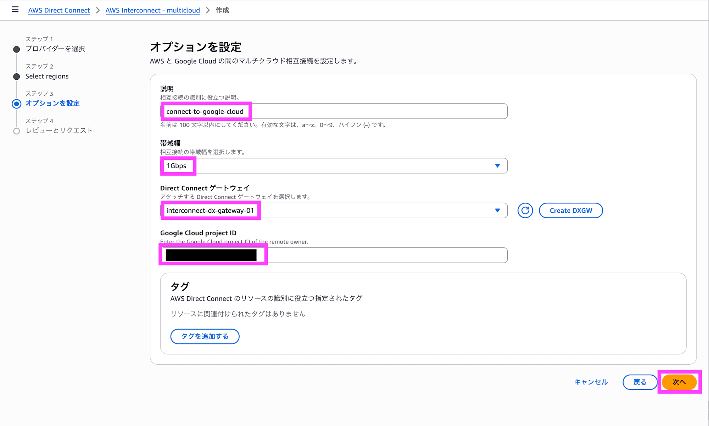Click the ステップ 1 filled step indicator
This screenshot has width=709, height=426.
click(16, 49)
